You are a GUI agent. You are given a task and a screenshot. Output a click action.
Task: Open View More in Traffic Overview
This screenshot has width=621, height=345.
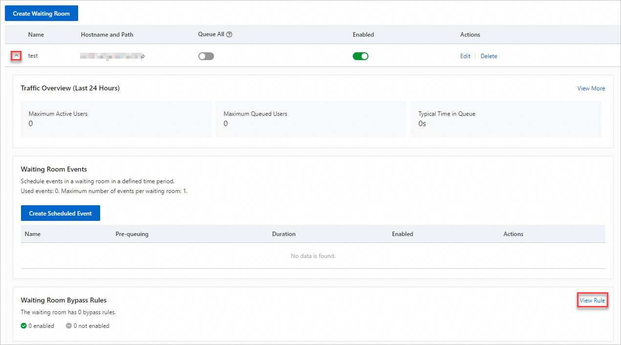[591, 88]
